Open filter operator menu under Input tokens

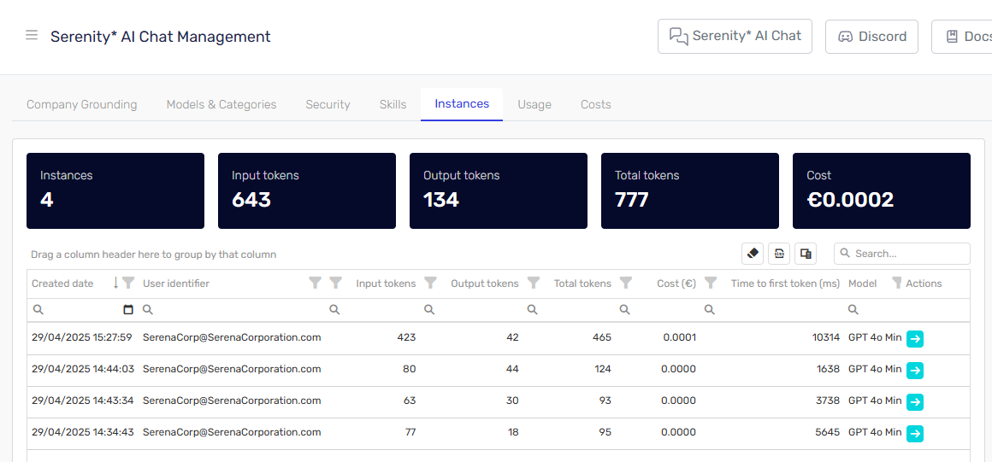(429, 310)
